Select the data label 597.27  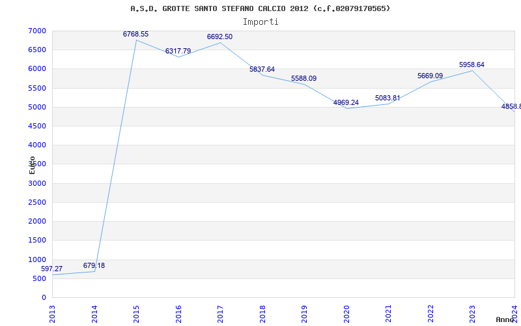click(51, 269)
